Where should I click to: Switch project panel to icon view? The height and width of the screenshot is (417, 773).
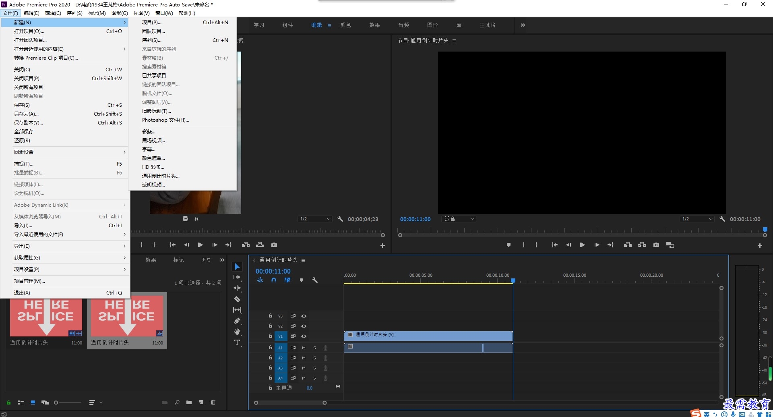point(33,402)
